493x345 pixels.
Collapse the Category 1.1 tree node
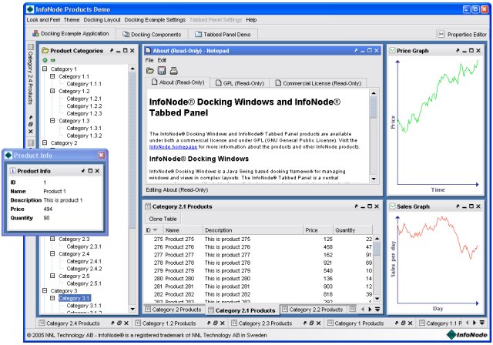pos(52,76)
